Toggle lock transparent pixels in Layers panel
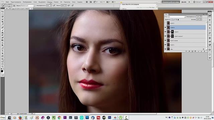This screenshot has width=214, height=120. [x=172, y=20]
